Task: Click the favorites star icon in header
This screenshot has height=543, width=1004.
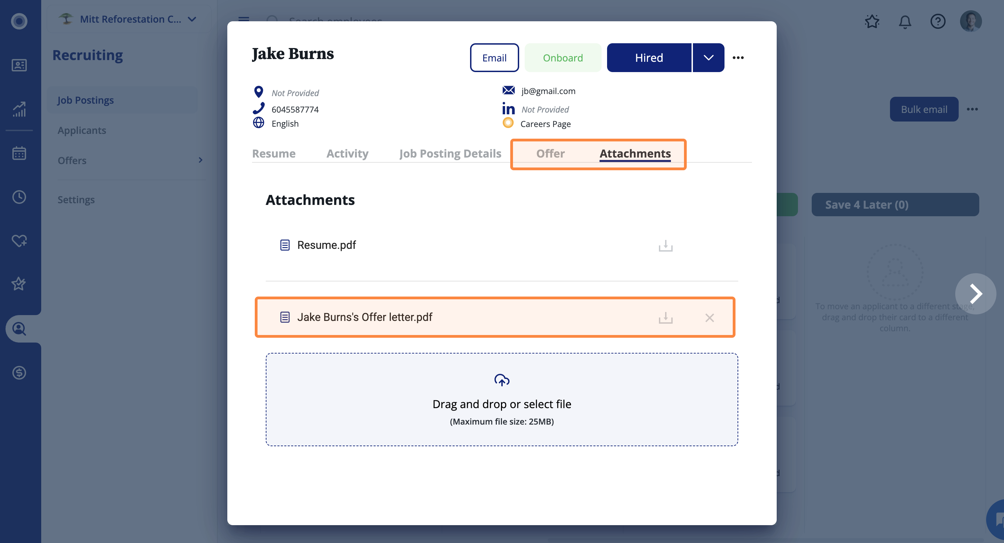Action: pos(872,21)
